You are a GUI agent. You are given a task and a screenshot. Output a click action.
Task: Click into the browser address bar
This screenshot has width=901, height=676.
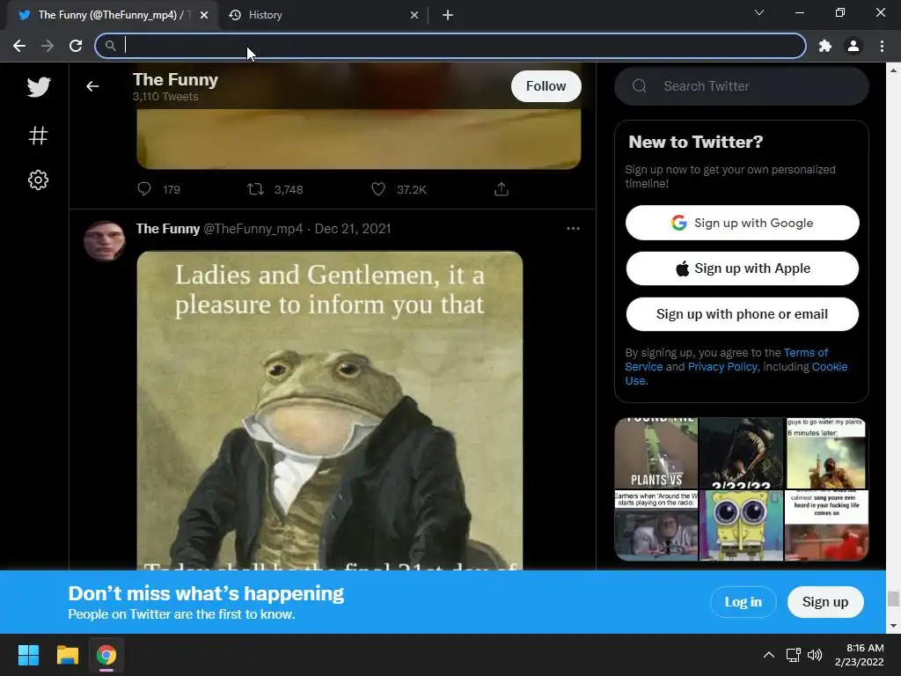(450, 46)
